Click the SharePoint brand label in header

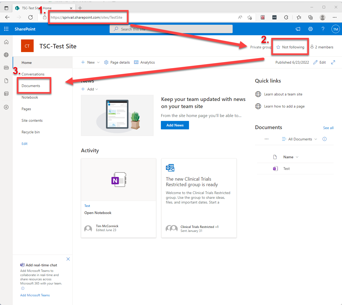coord(25,29)
